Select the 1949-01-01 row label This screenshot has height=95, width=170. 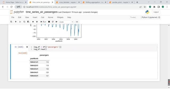click(34, 62)
